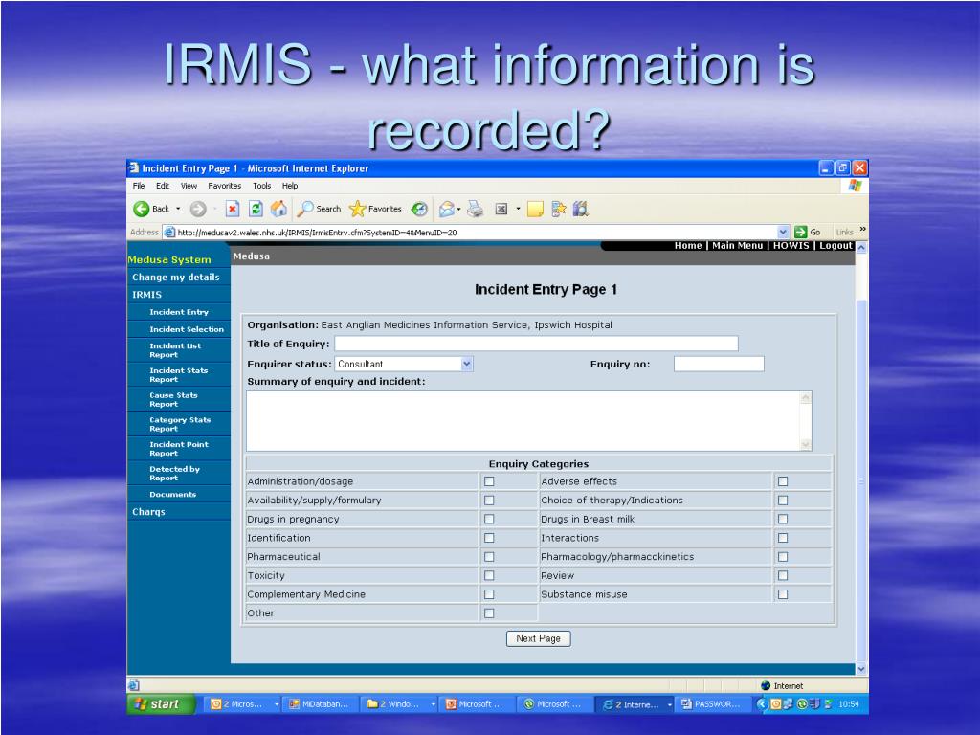The height and width of the screenshot is (735, 980).
Task: Open the Mail envelope icon
Action: (446, 209)
